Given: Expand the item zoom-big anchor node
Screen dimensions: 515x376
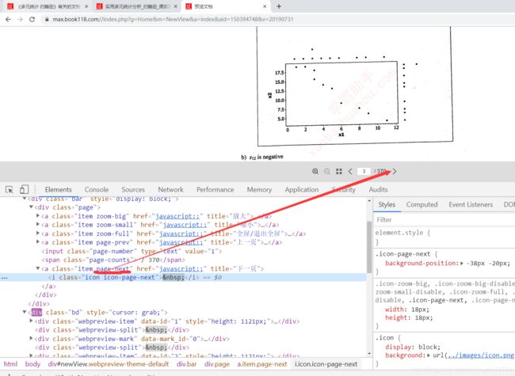Looking at the screenshot, I should [38, 216].
